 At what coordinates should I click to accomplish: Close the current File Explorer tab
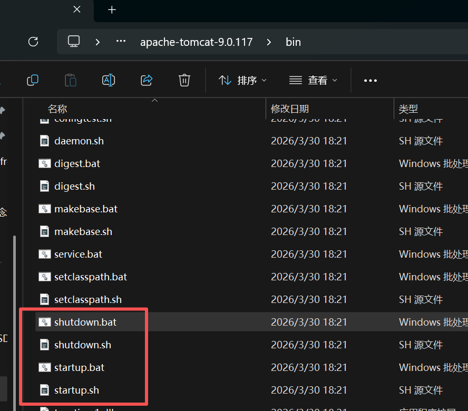(77, 9)
